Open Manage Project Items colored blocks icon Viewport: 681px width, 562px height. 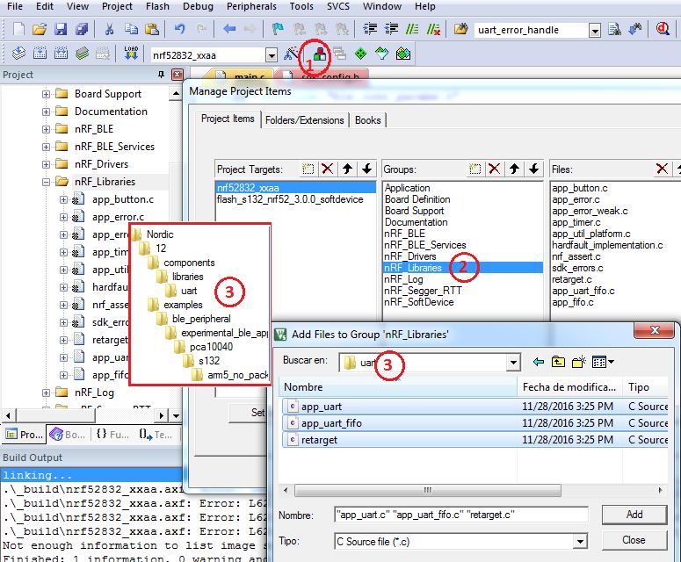point(320,54)
